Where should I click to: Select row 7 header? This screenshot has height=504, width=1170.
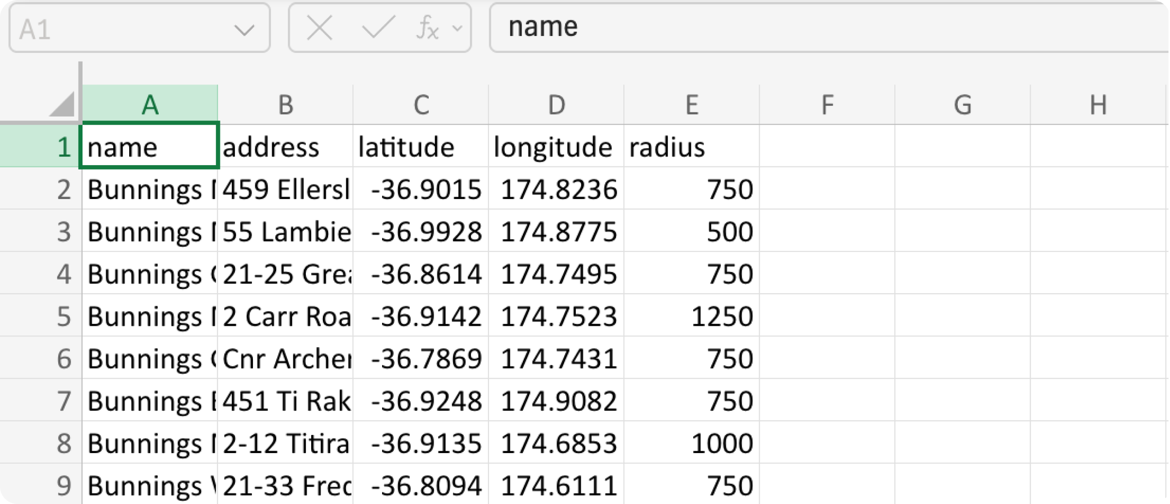40,400
